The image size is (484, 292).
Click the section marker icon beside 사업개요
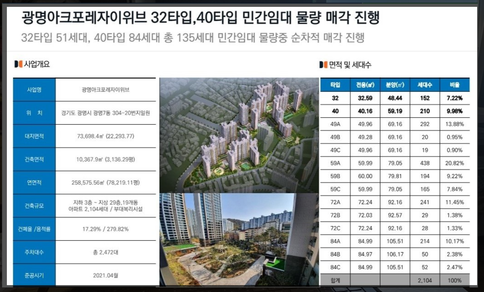18,64
